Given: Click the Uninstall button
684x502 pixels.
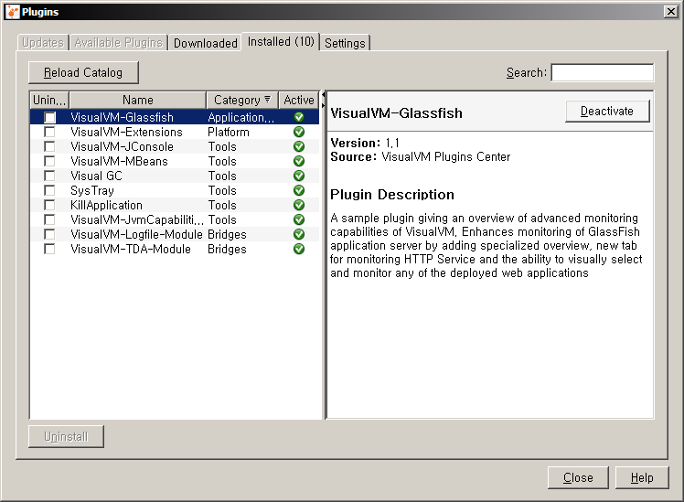Looking at the screenshot, I should coord(66,436).
